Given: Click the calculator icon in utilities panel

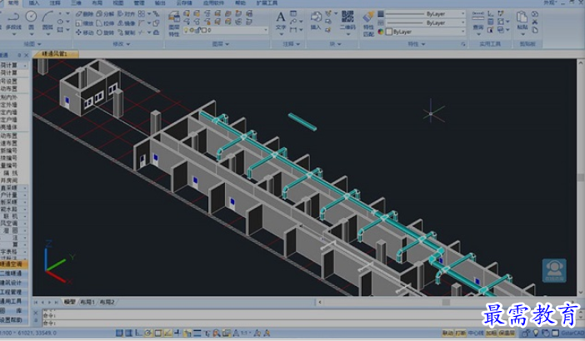Looking at the screenshot, I should [491, 22].
